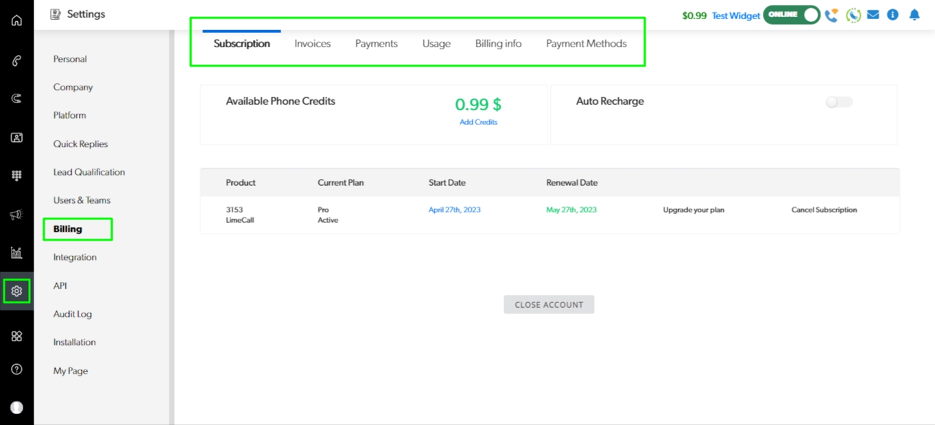This screenshot has width=935, height=425.
Task: Click the blue info icon
Action: (892, 14)
